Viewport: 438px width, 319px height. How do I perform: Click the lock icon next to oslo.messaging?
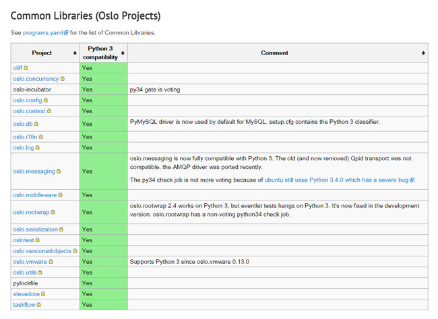pos(59,172)
